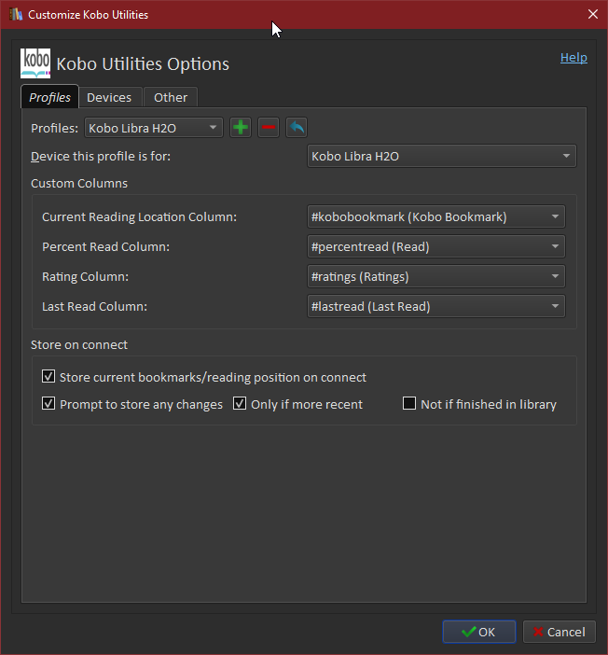Click the Custom Columns group label
The height and width of the screenshot is (655, 608).
point(79,184)
